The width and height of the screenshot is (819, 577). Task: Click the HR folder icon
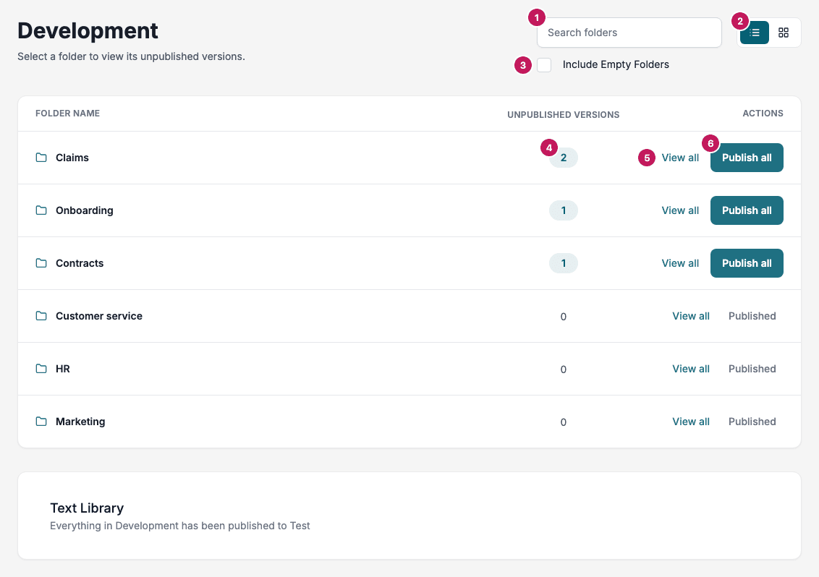coord(41,368)
